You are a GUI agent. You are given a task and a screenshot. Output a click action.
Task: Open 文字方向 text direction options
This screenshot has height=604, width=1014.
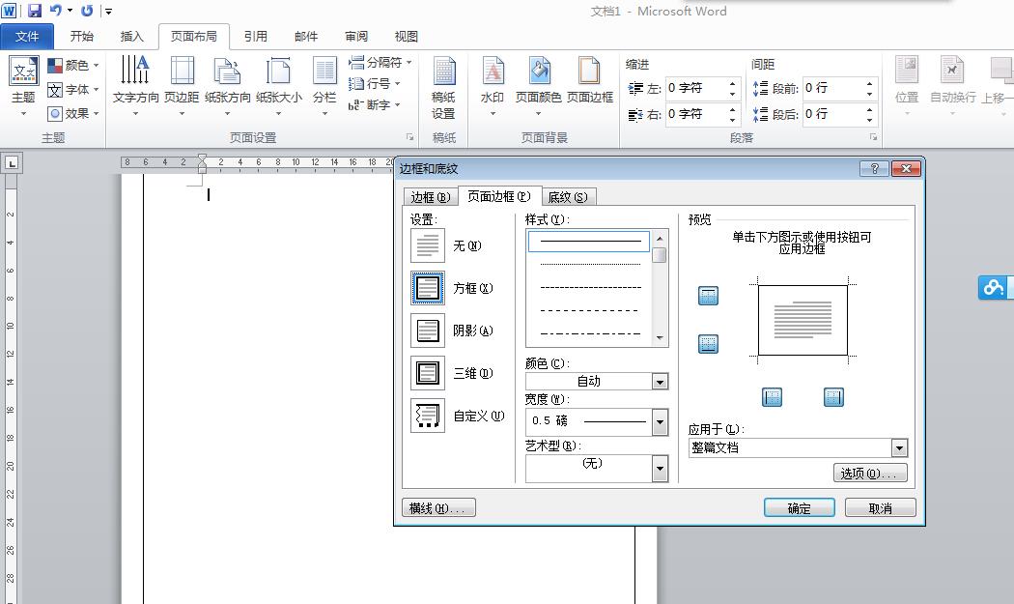tap(135, 86)
